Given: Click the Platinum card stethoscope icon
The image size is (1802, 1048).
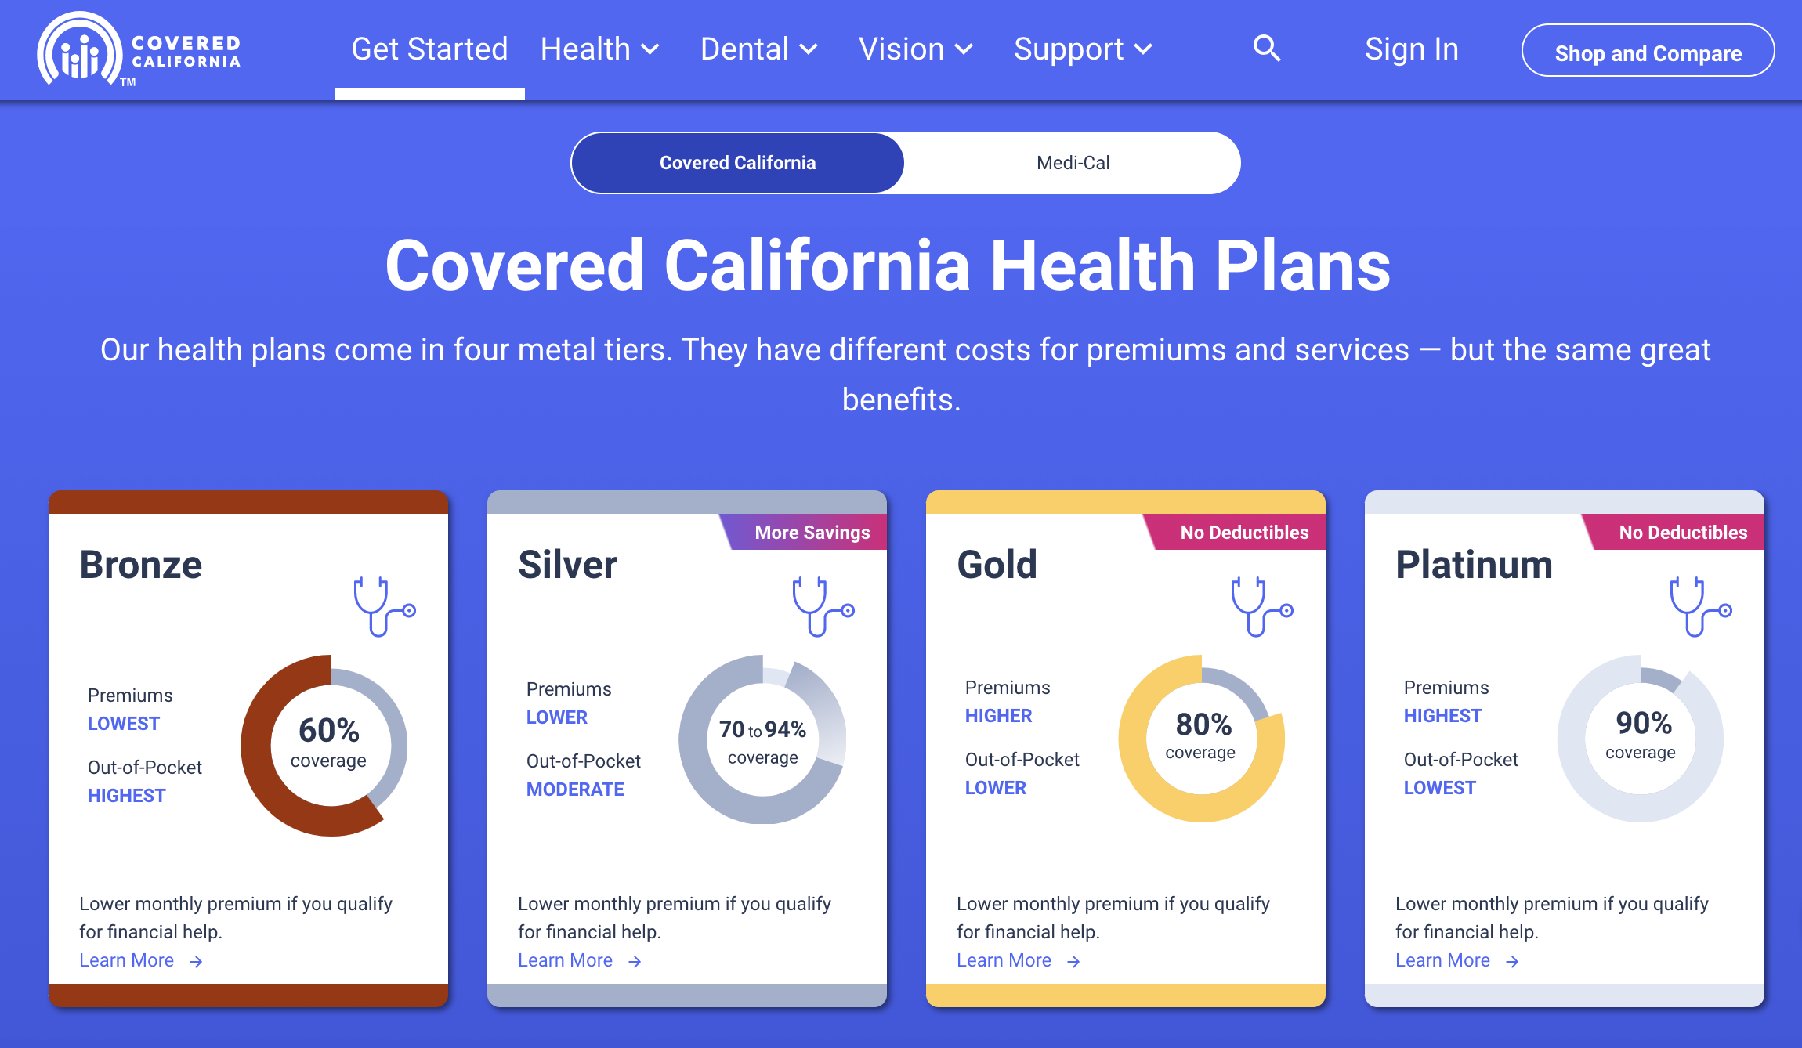Looking at the screenshot, I should pos(1700,606).
